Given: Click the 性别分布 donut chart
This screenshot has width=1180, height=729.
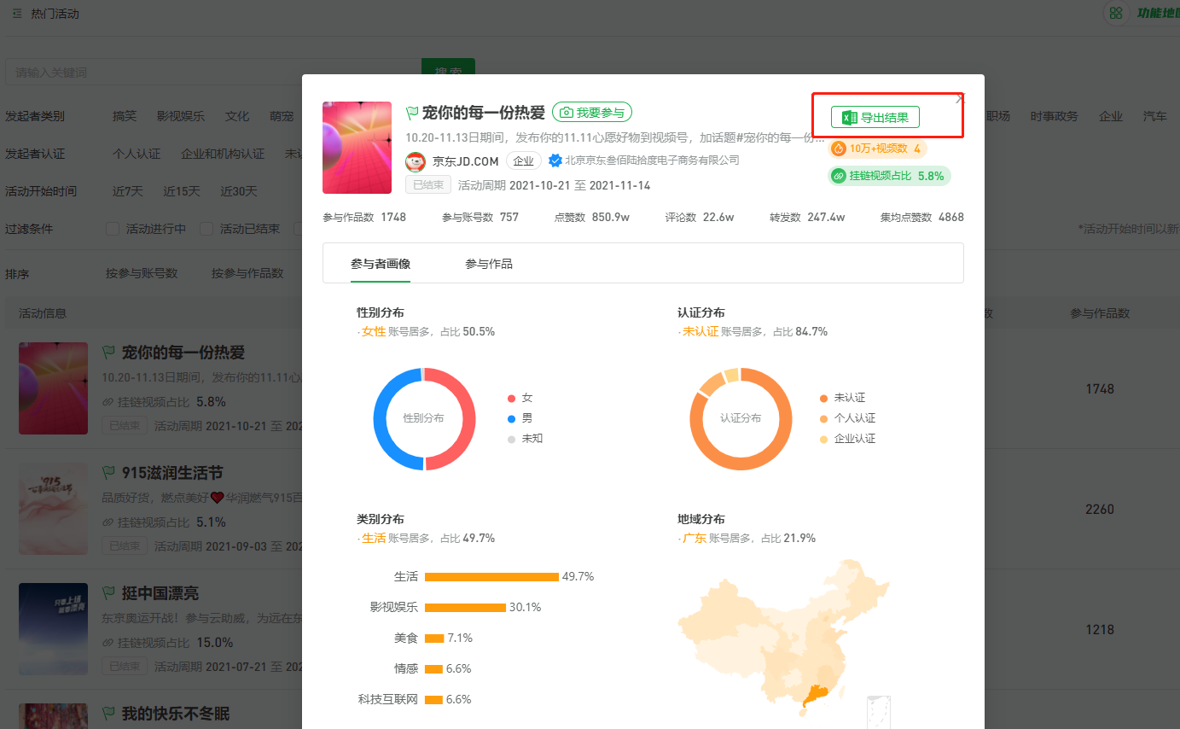Looking at the screenshot, I should [424, 418].
